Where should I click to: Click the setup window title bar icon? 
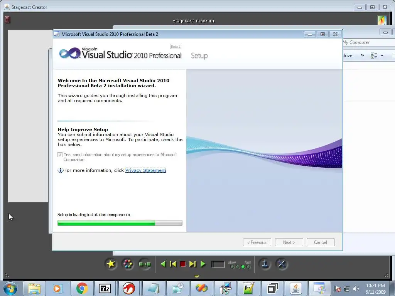57,34
